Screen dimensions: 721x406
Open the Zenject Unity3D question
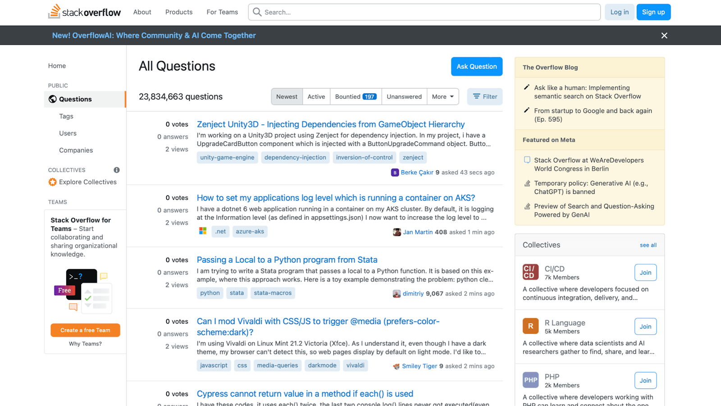(330, 124)
